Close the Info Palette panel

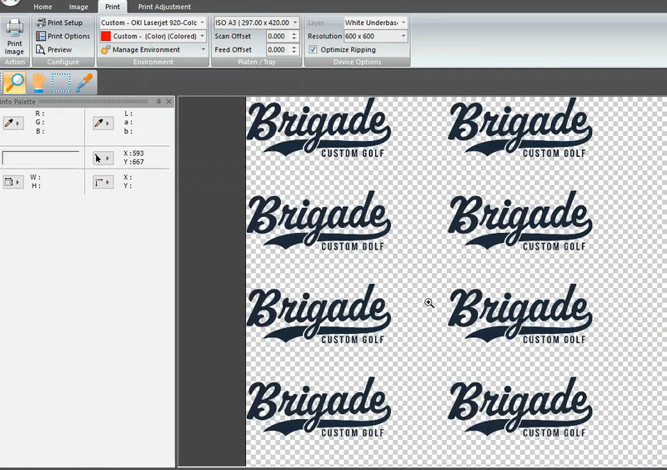(169, 101)
